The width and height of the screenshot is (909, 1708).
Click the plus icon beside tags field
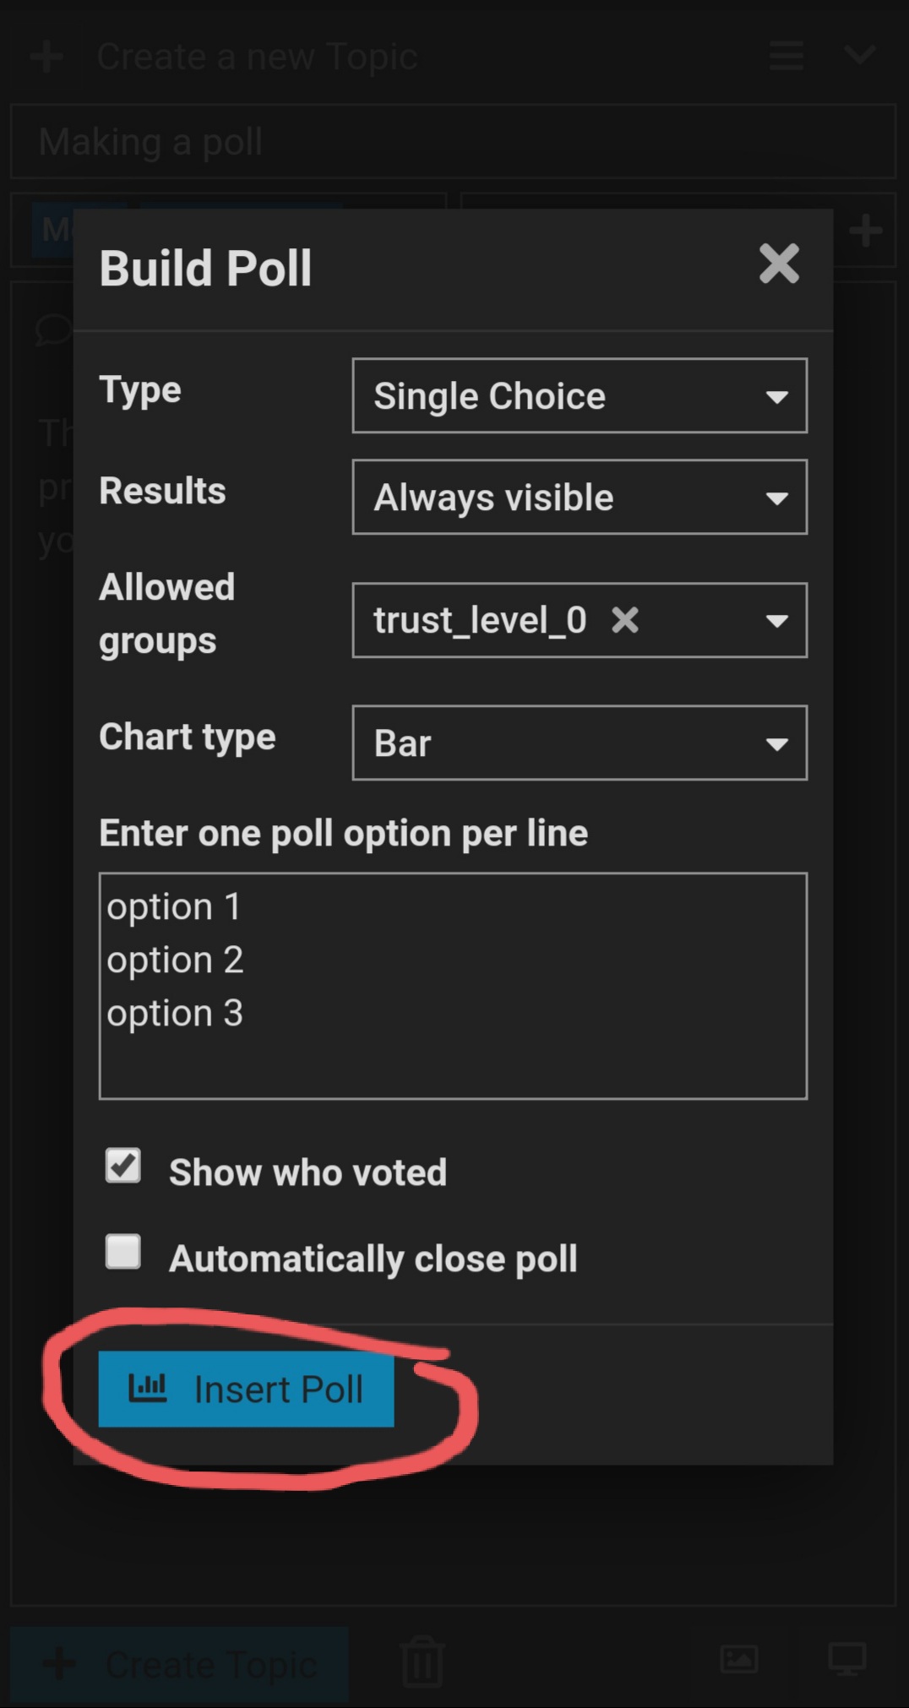(866, 230)
